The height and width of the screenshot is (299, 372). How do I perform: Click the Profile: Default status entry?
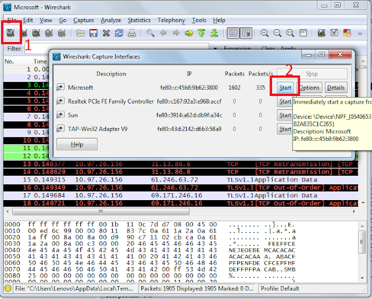[280, 289]
